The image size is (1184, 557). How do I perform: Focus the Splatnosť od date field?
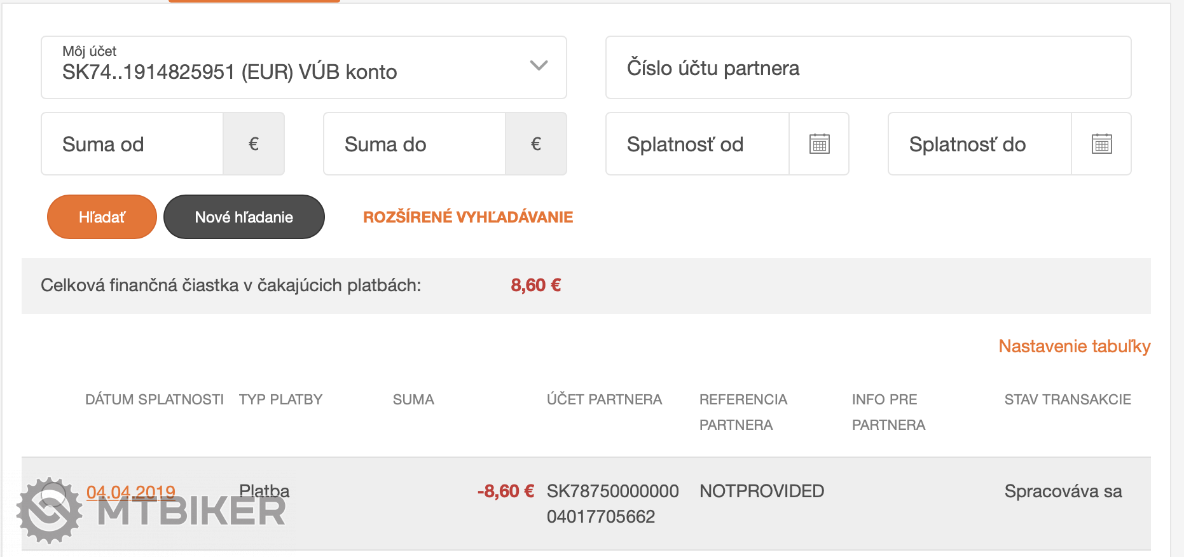[x=698, y=144]
